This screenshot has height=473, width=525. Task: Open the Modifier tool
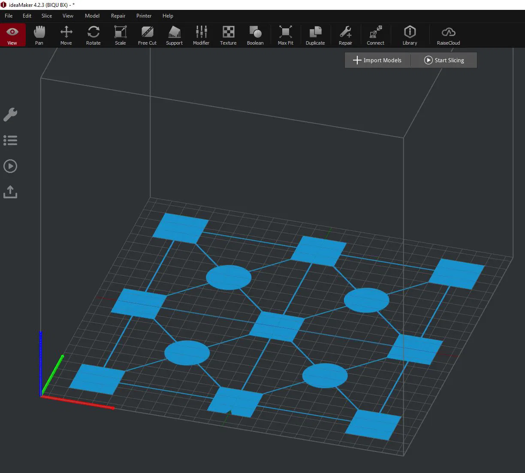[201, 35]
